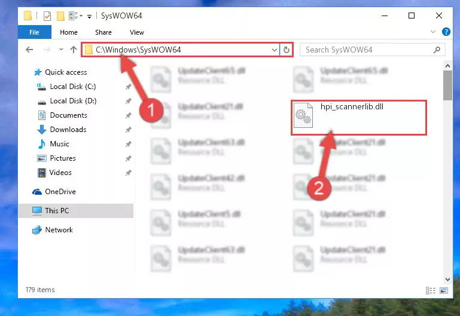Unpin Local Disk (C:) using its pin icon
The image size is (460, 316).
[x=128, y=87]
